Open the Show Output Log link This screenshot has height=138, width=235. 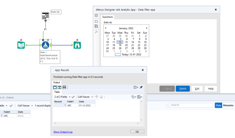[x=63, y=132]
